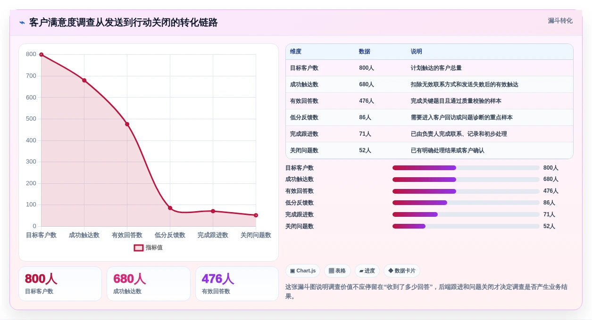
Task: Click the progress bar for 476人
Action: [x=466, y=191]
